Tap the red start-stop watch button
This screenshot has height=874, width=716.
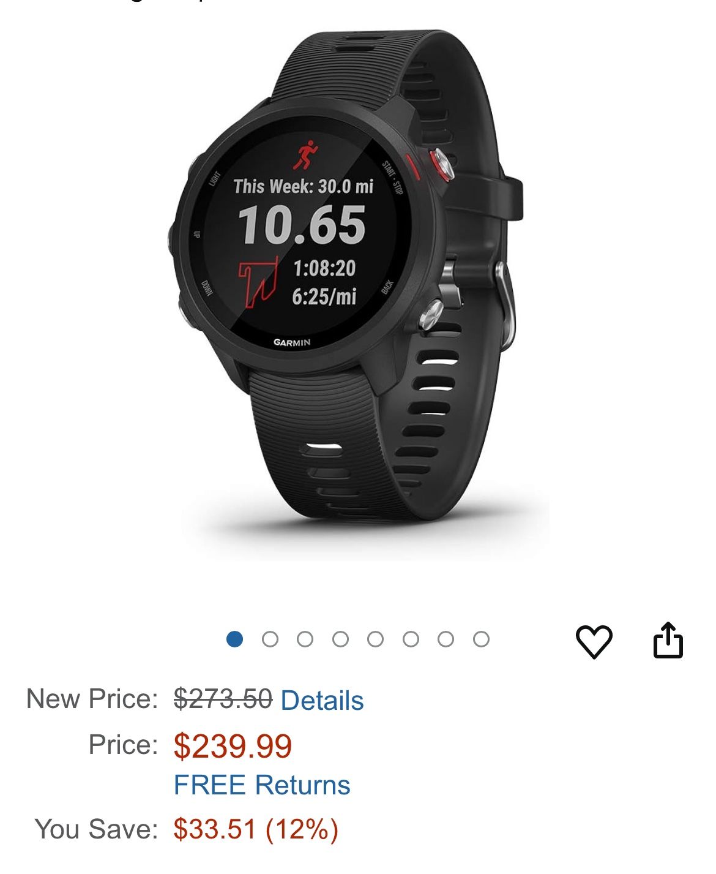(440, 164)
